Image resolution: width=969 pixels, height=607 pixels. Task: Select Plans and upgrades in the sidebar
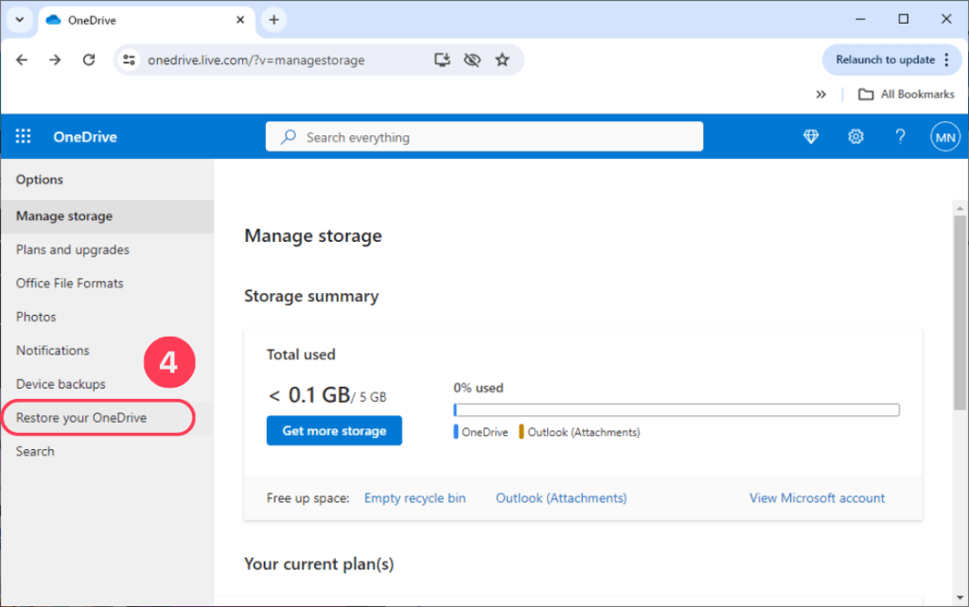click(72, 250)
